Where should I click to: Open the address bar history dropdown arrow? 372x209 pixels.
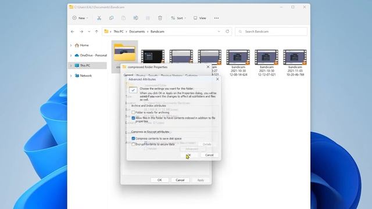219,31
